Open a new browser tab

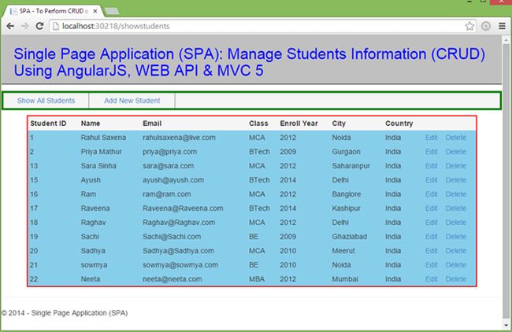(113, 12)
